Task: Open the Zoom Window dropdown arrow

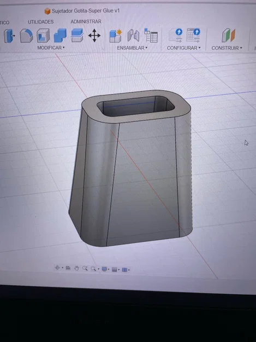Action: coord(99,269)
